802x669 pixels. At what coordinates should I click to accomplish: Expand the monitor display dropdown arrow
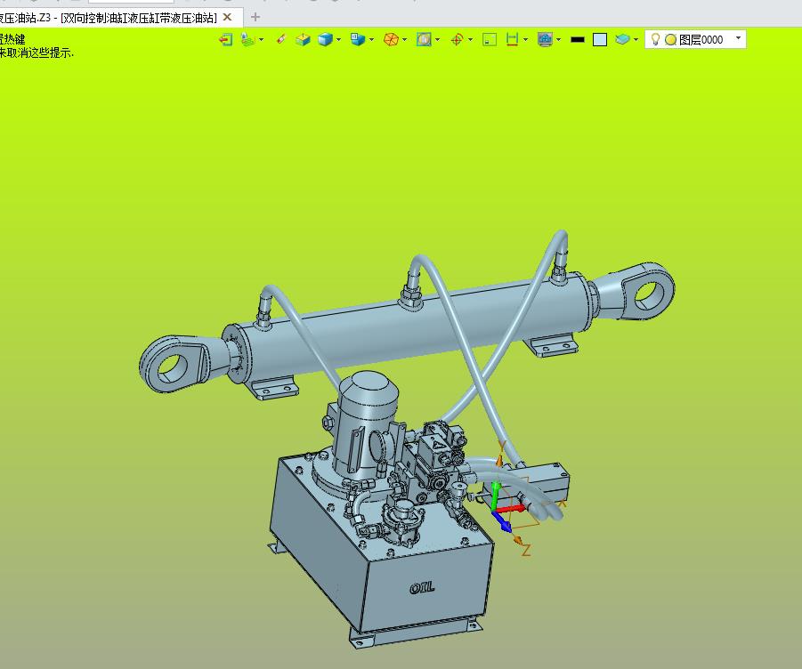(x=558, y=39)
